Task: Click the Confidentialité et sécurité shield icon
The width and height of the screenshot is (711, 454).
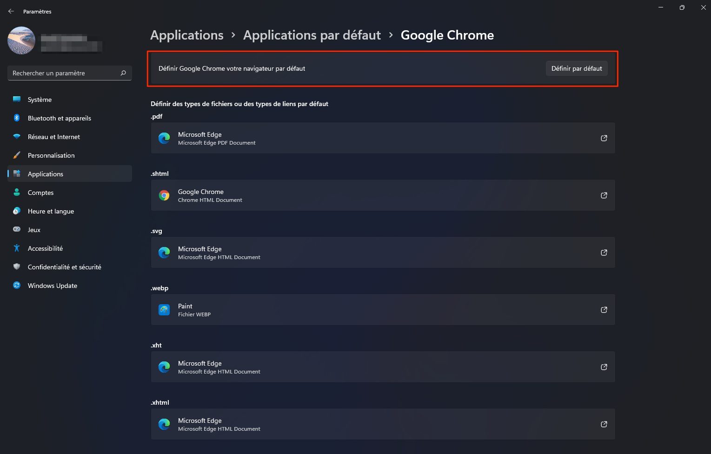Action: [x=17, y=267]
